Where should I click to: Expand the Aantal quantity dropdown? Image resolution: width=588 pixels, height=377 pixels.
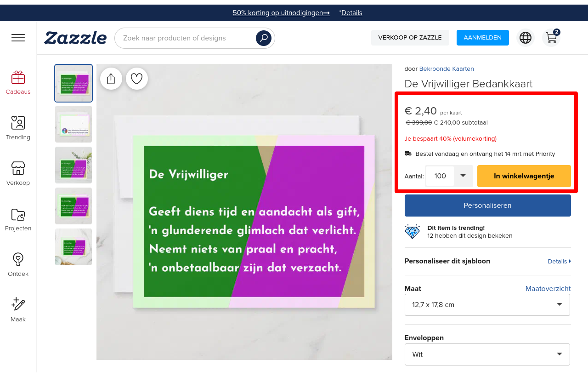point(463,176)
